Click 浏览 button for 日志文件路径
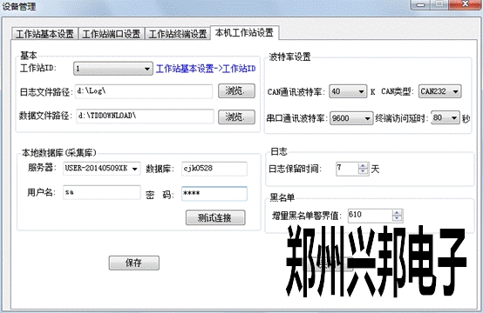Image resolution: width=483 pixels, height=313 pixels. point(236,91)
